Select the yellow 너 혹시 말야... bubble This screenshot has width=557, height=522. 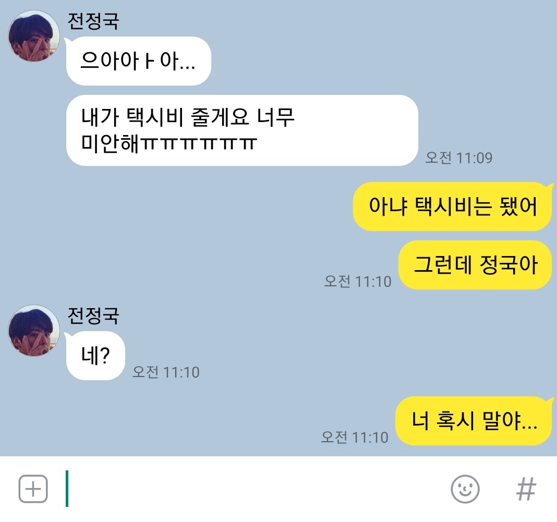click(474, 421)
